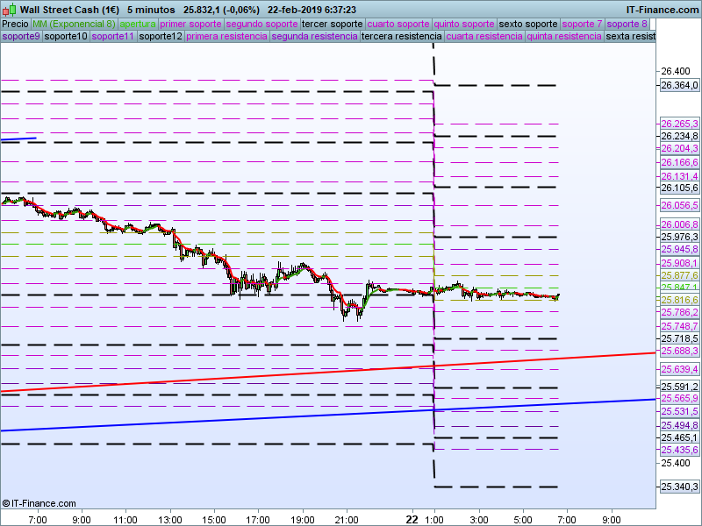
Task: Click the candlestick chart icon
Action: 9,10
